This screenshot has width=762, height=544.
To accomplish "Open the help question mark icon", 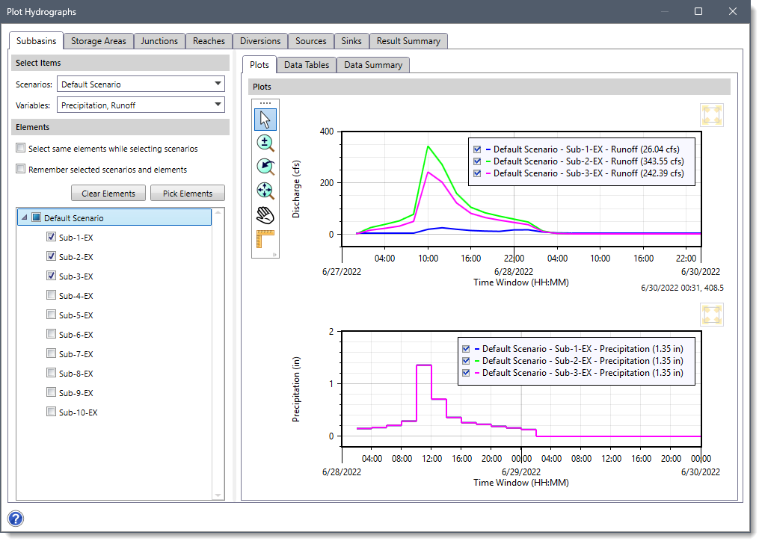I will click(x=16, y=519).
